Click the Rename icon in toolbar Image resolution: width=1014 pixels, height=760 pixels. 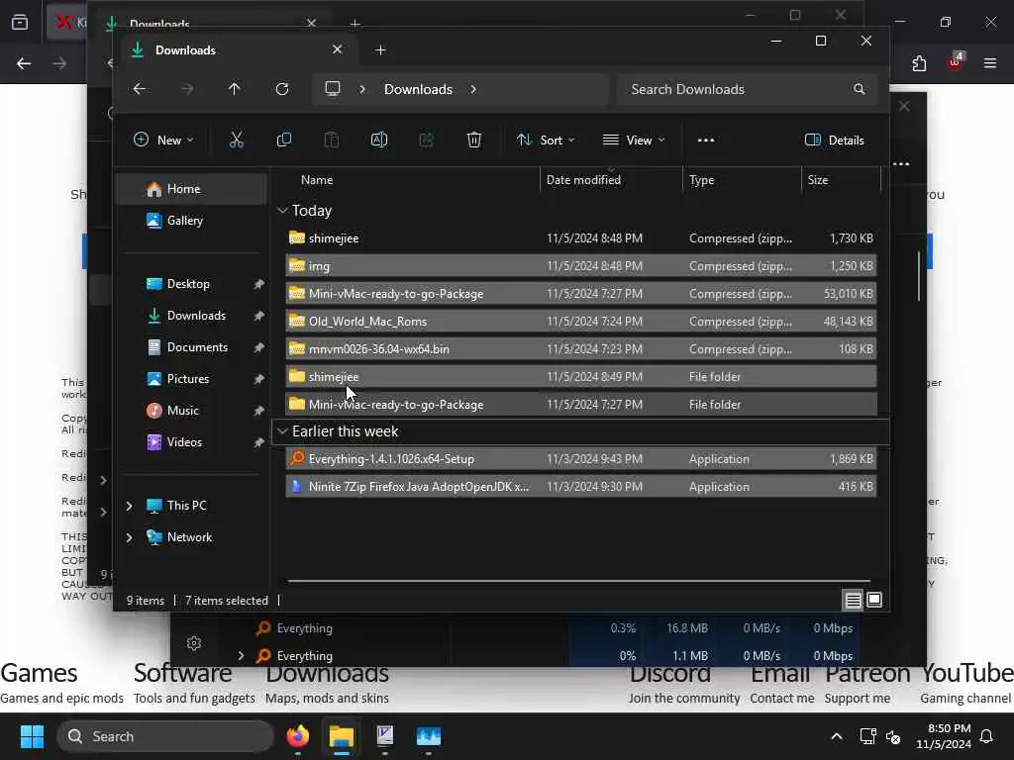click(x=379, y=140)
